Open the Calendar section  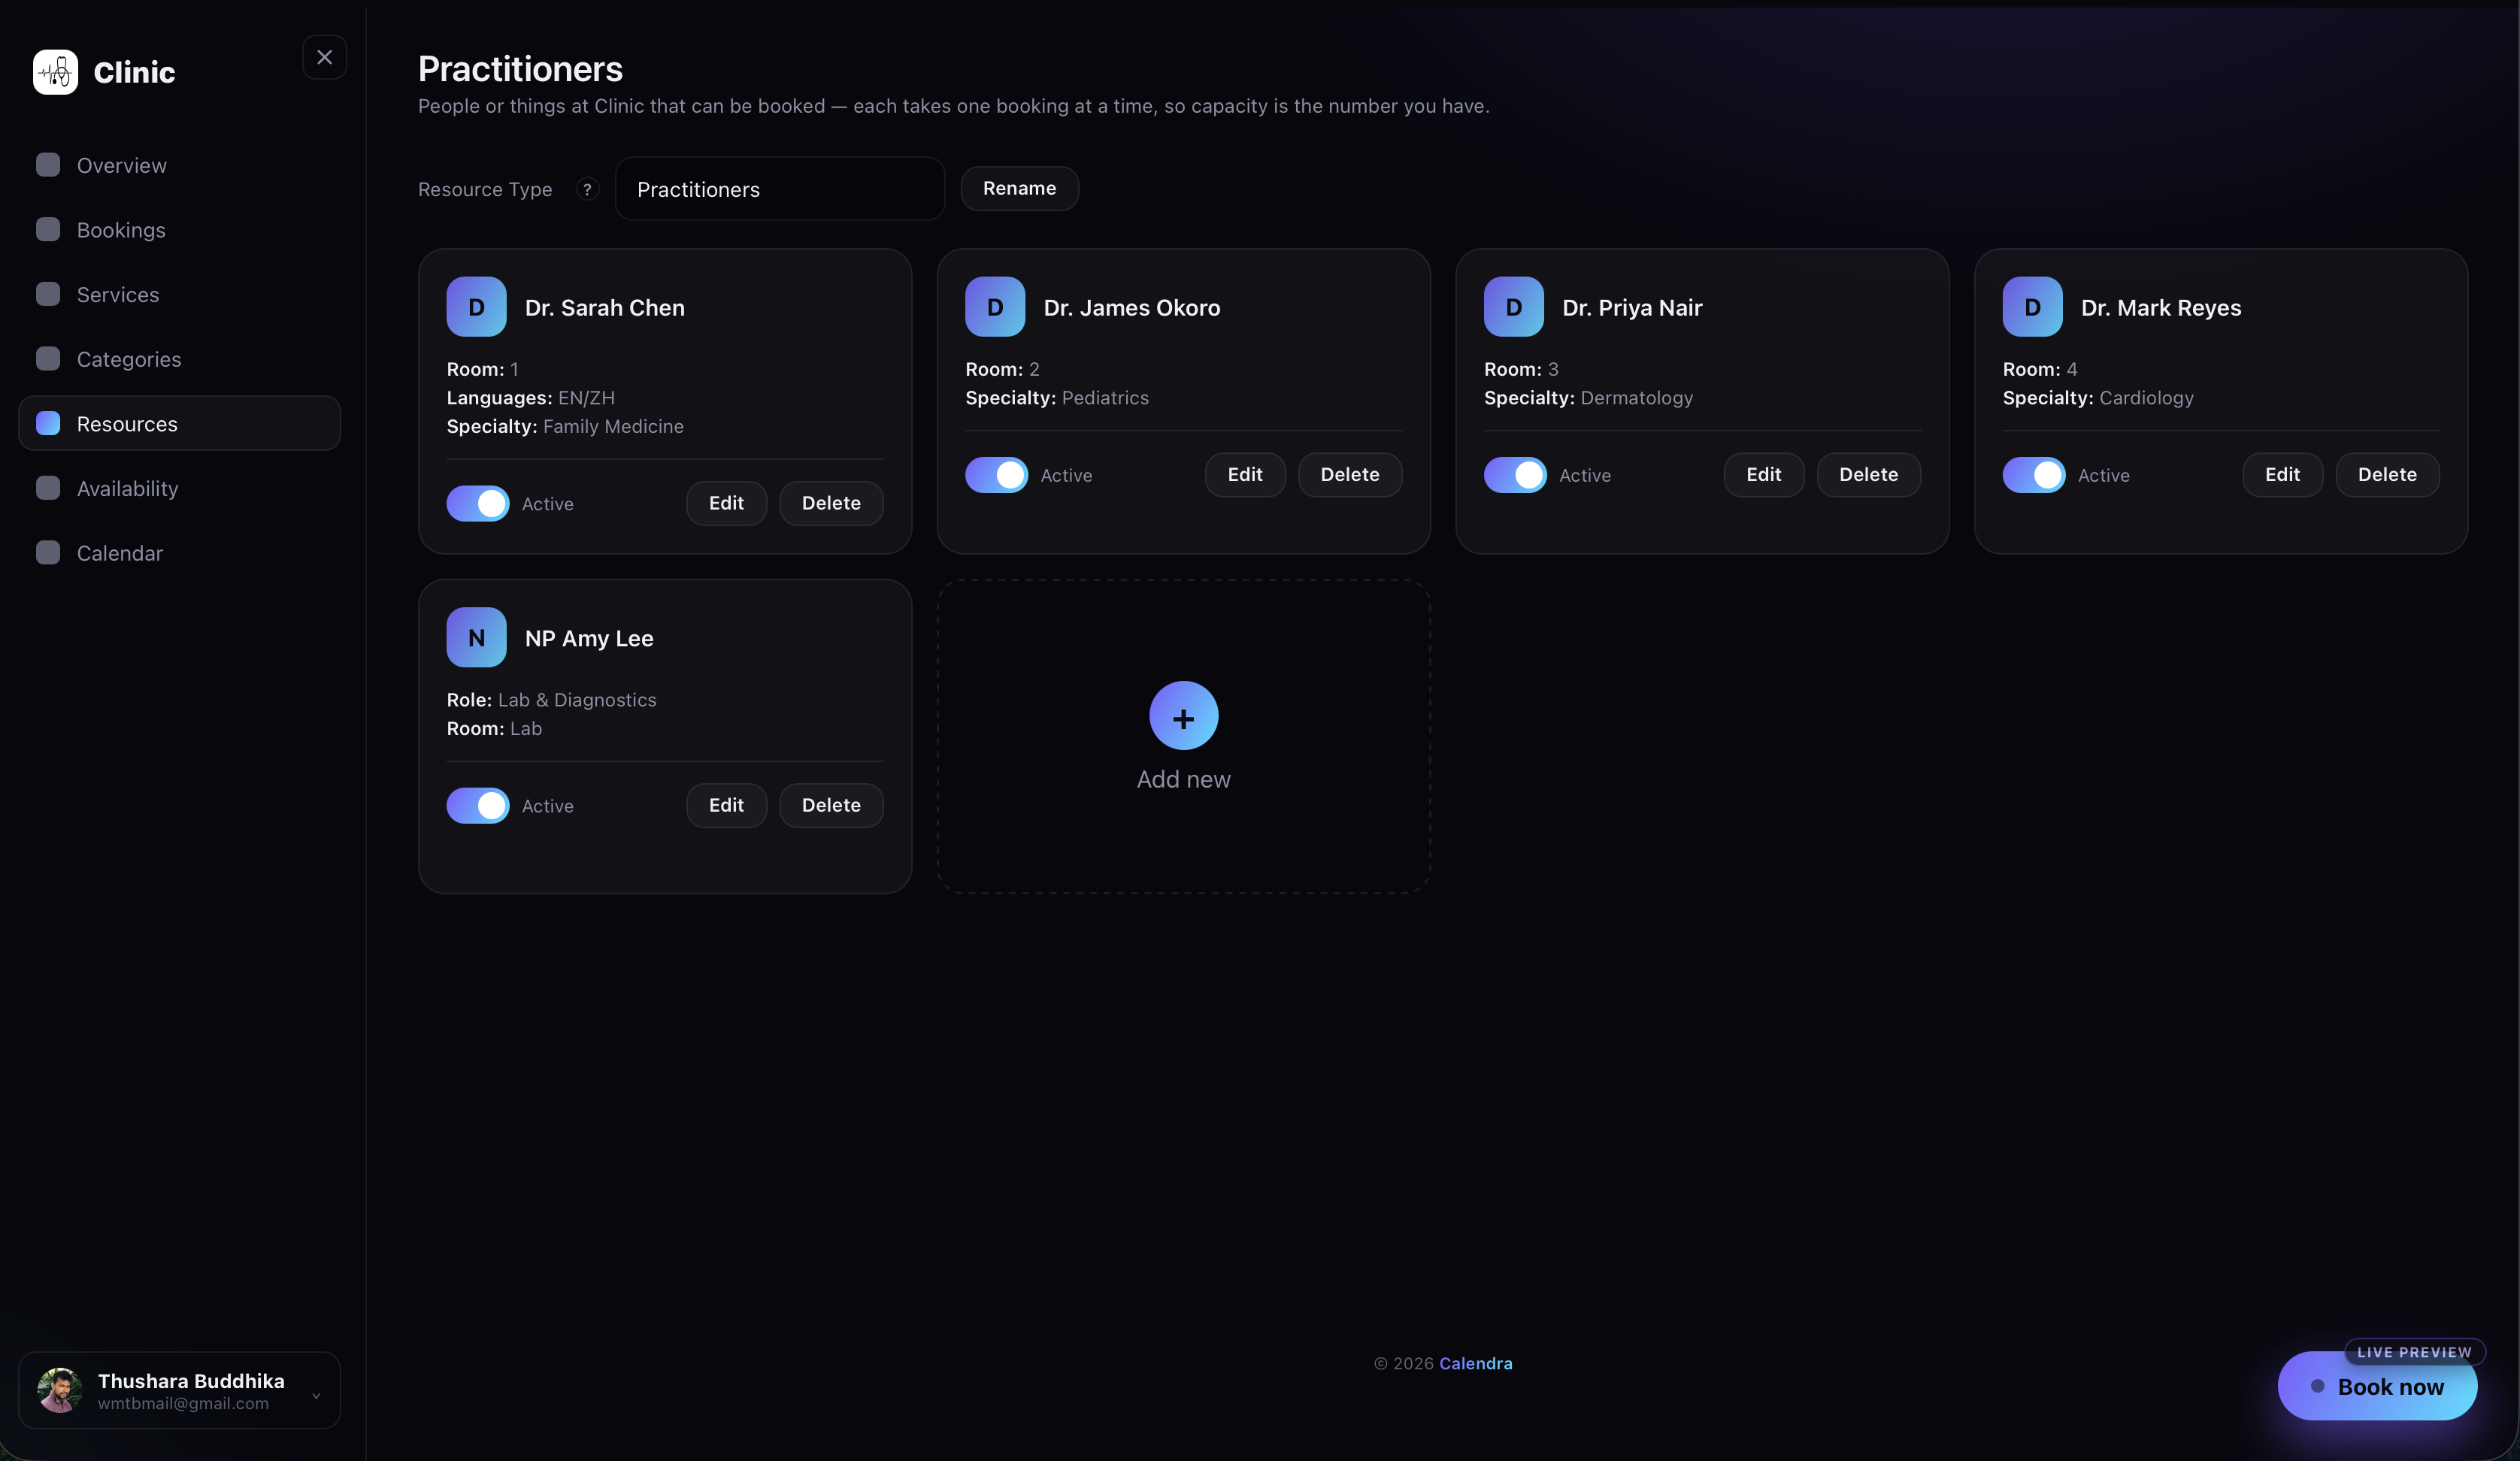(179, 553)
